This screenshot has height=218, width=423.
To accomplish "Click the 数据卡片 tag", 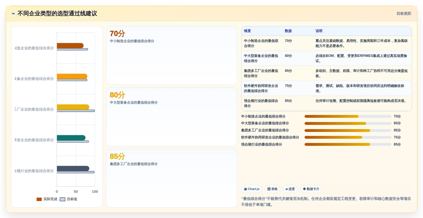I will click(x=311, y=189).
